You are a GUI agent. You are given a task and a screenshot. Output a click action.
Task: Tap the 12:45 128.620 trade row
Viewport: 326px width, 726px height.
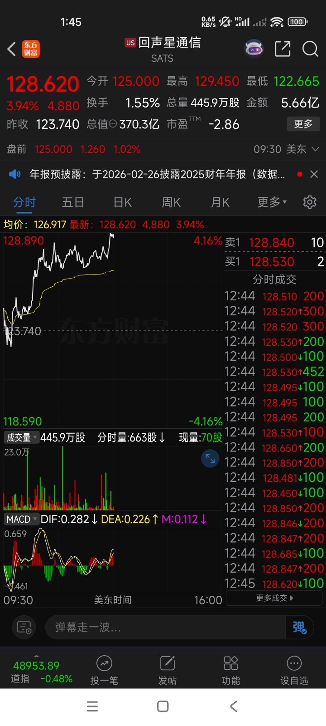pos(274,584)
